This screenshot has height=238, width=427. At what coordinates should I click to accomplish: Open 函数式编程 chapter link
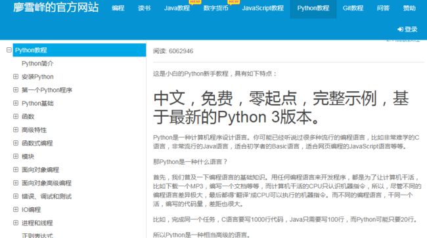pyautogui.click(x=37, y=143)
